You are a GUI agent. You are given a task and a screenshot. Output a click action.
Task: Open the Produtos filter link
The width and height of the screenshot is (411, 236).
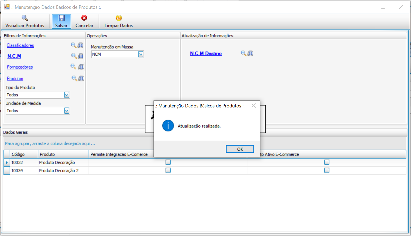point(15,79)
